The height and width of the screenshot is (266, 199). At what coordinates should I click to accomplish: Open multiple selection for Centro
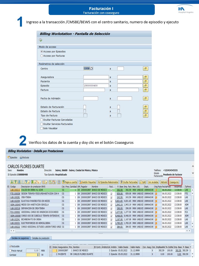[145, 68]
